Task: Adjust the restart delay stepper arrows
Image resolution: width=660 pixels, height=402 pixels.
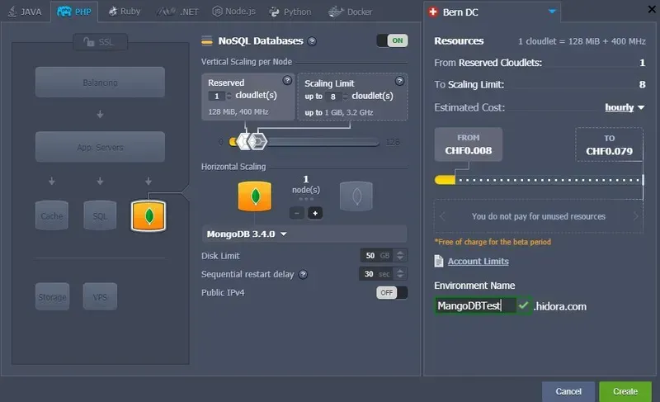Action: [x=400, y=274]
